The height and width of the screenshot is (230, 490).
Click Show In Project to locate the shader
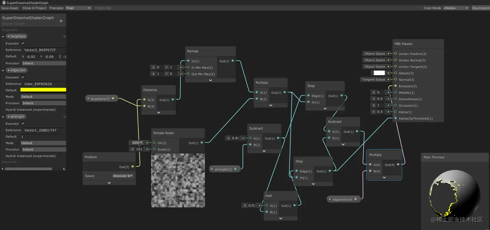pos(34,8)
